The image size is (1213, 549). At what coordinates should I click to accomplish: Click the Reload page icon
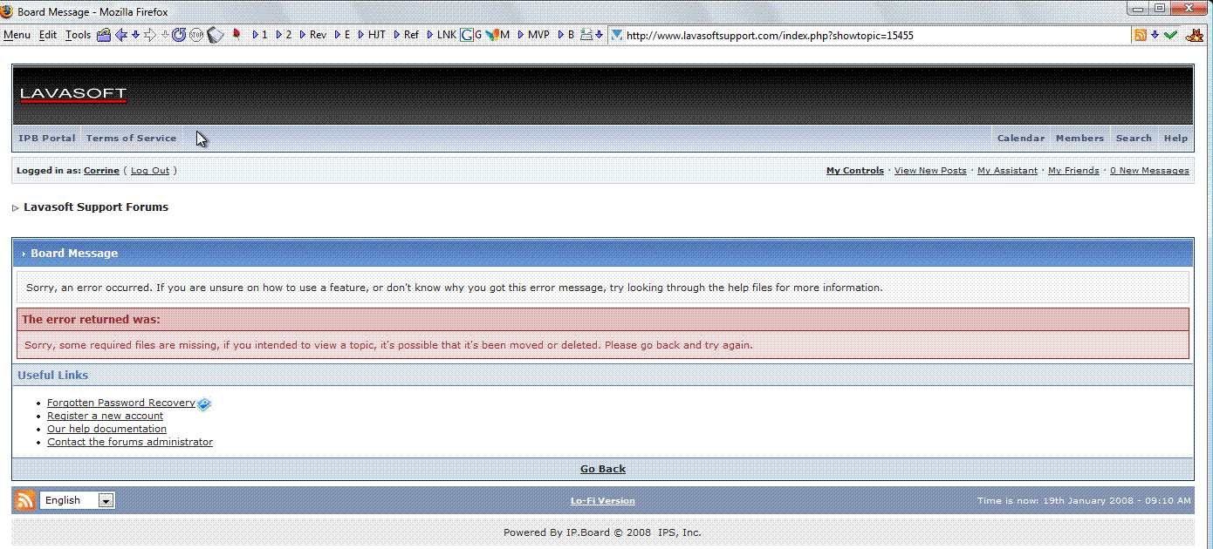[x=178, y=35]
